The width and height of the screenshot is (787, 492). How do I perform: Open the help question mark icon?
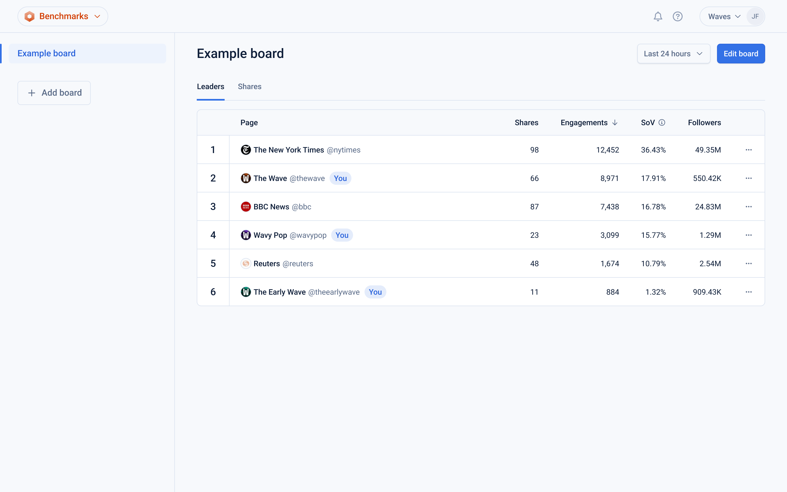[x=677, y=16]
